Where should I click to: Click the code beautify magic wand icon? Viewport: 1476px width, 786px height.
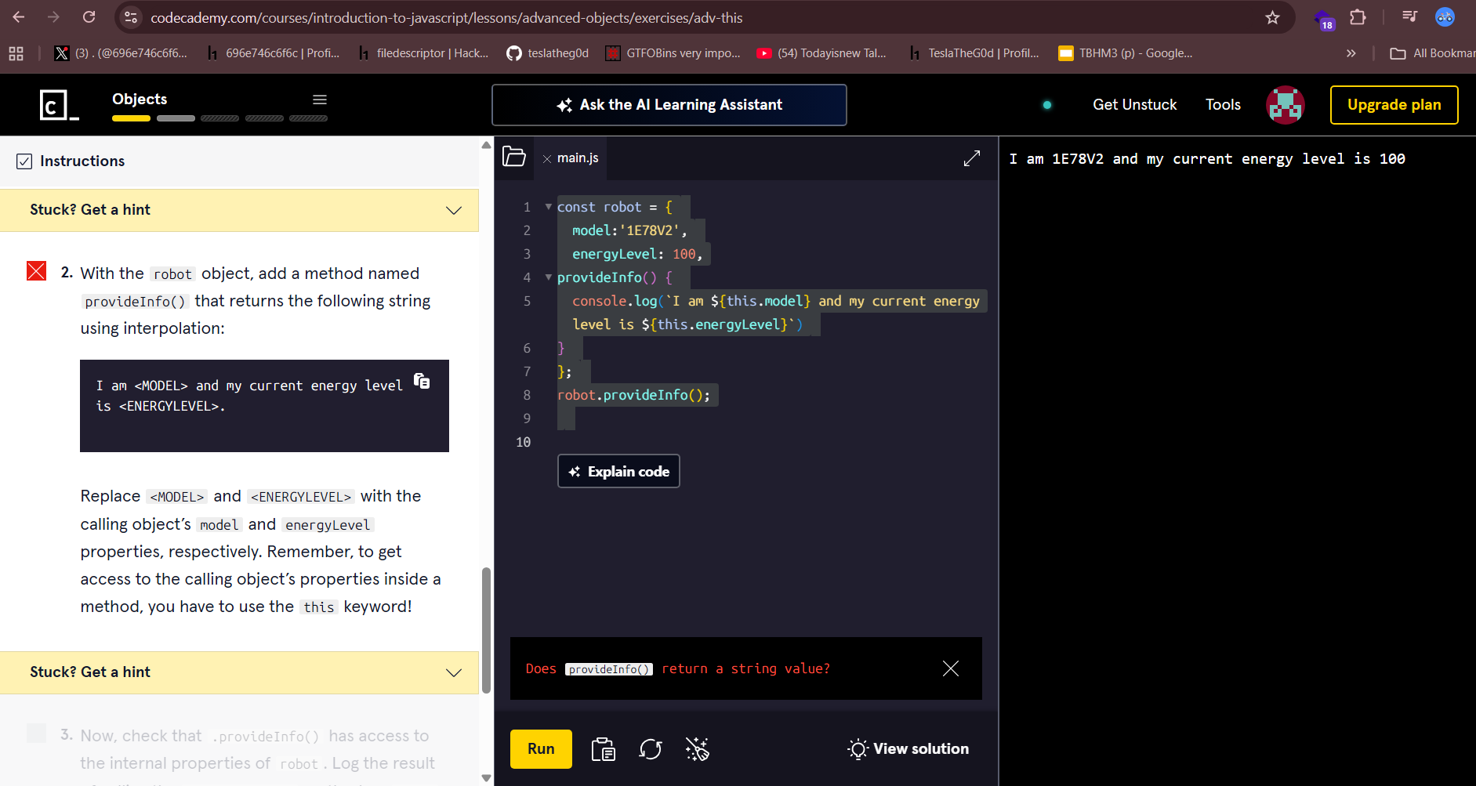click(x=697, y=749)
